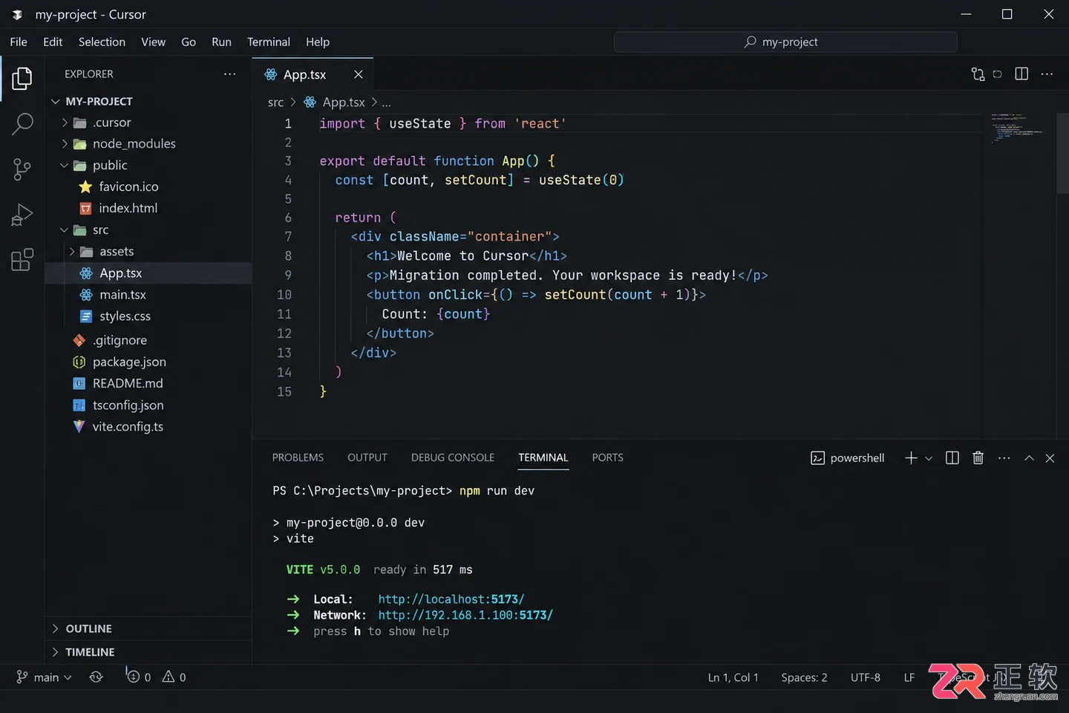Open the Extensions view
This screenshot has height=713, width=1069.
pyautogui.click(x=22, y=260)
